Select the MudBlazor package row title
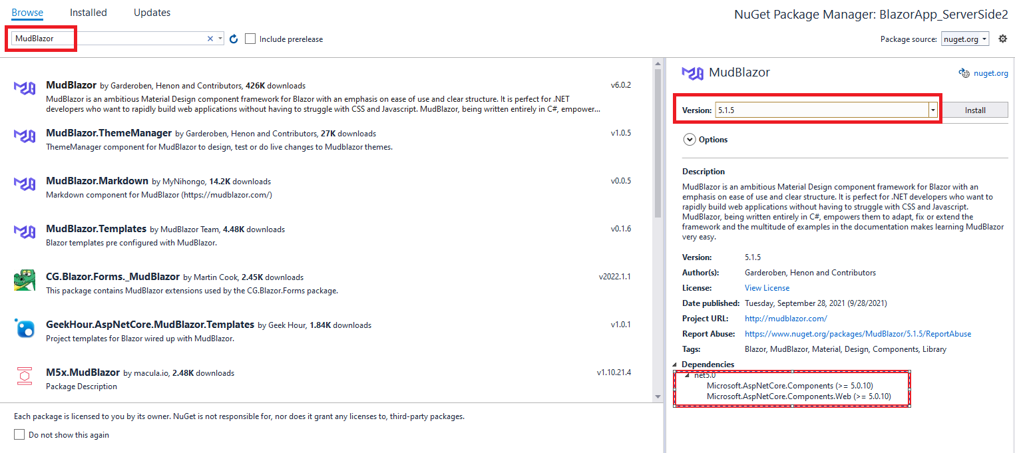 71,85
